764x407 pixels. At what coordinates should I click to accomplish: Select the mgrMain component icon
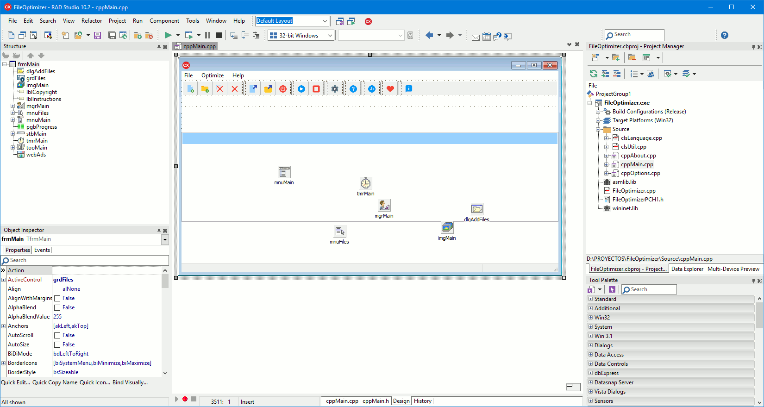point(384,205)
